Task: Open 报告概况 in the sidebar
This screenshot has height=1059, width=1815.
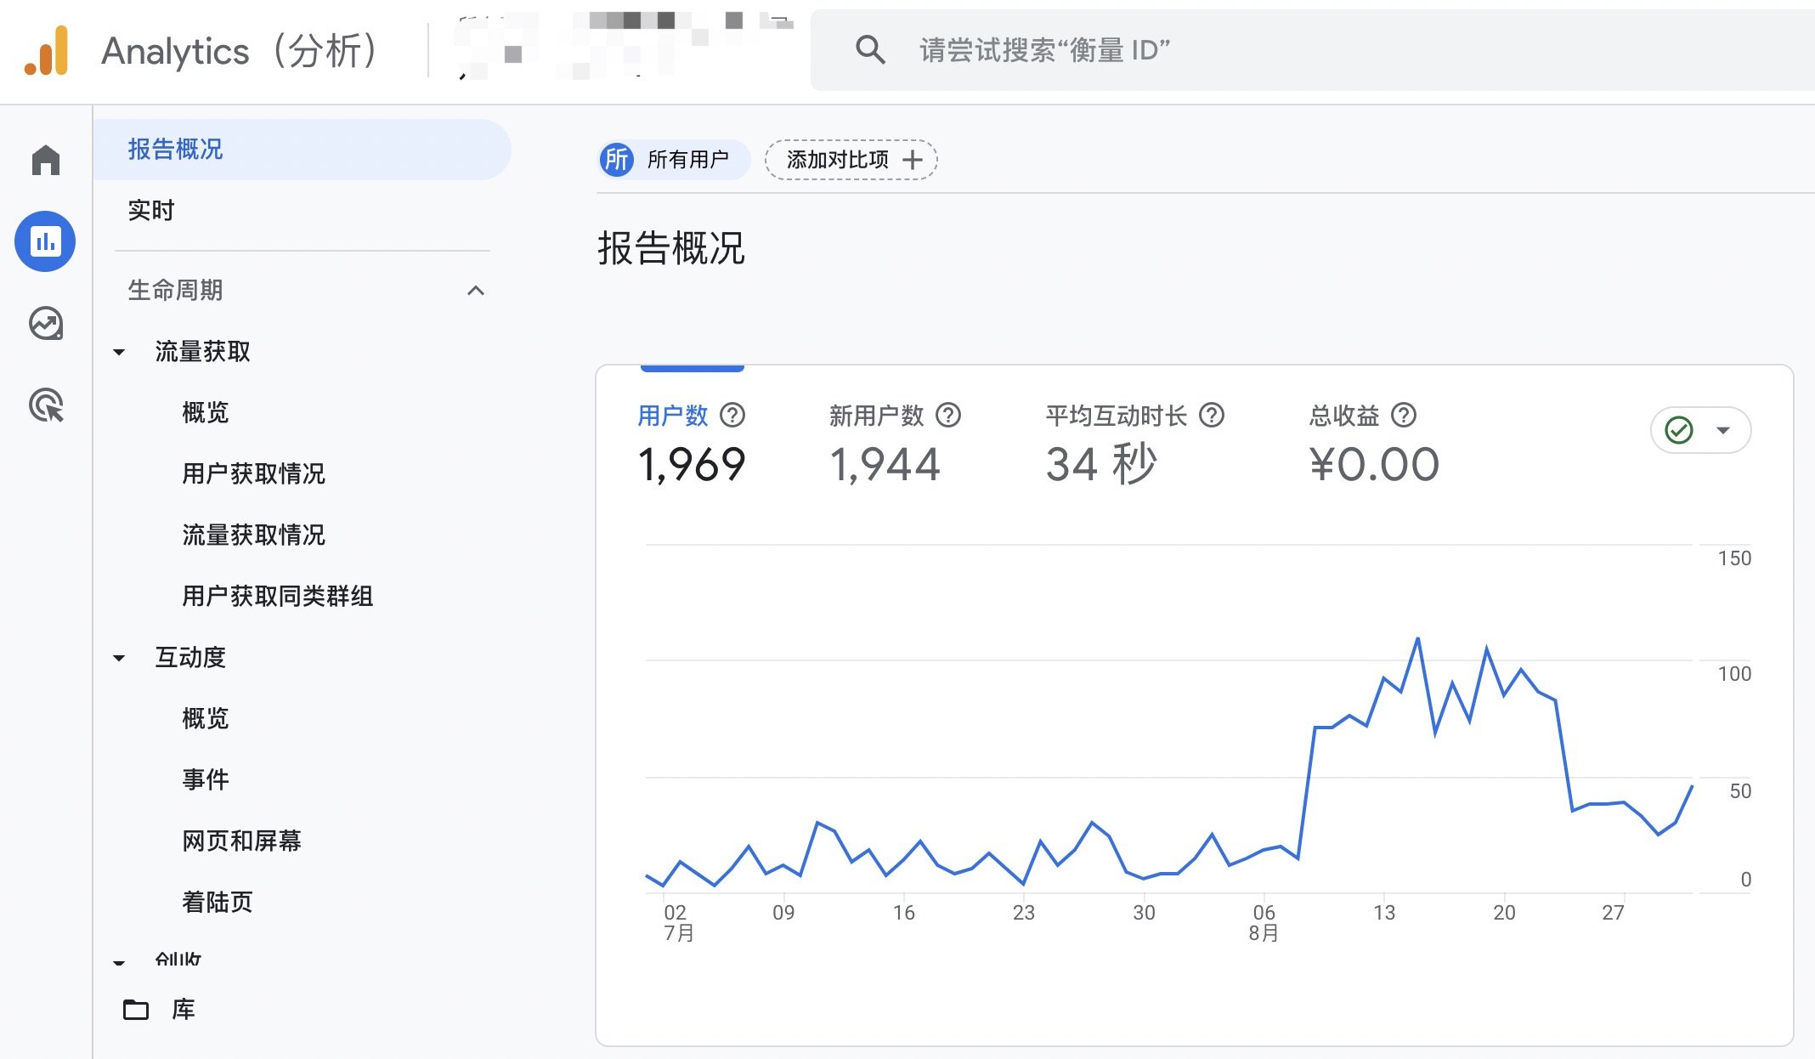Action: click(302, 150)
